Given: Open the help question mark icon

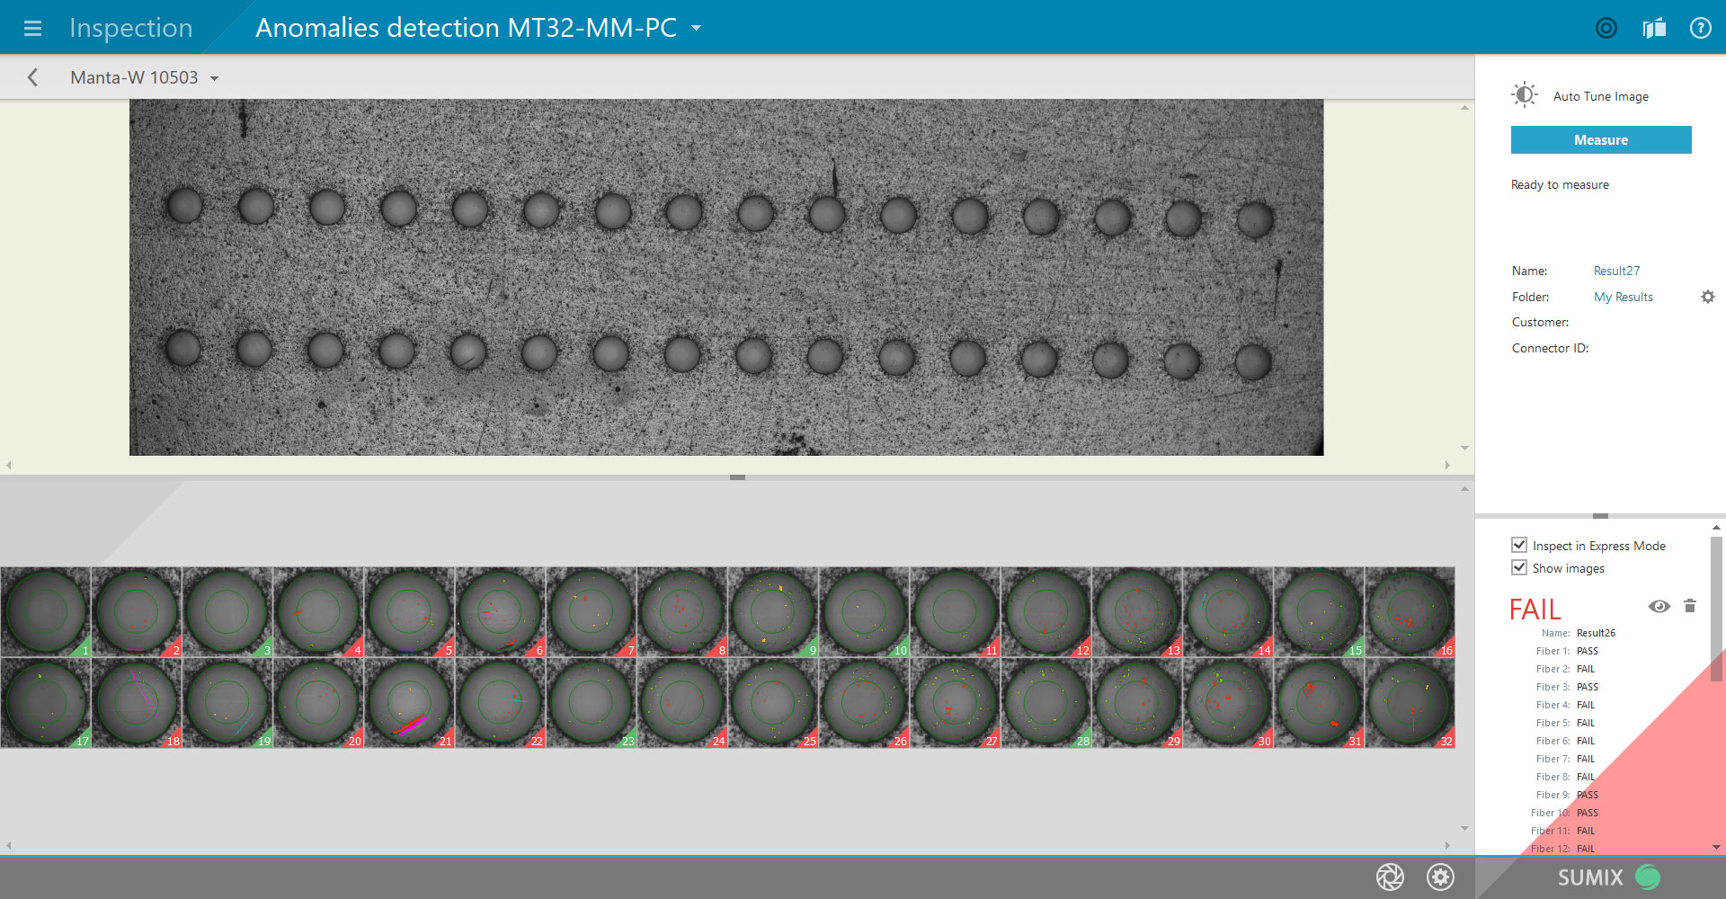Looking at the screenshot, I should click(1700, 28).
